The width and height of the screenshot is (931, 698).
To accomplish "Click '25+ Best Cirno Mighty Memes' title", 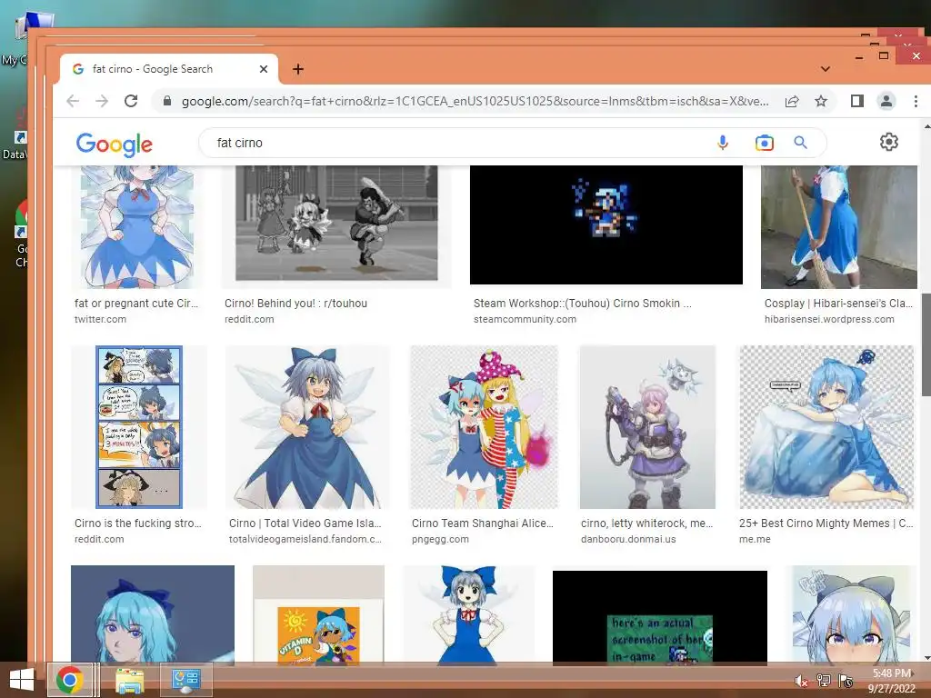I will coord(826,523).
